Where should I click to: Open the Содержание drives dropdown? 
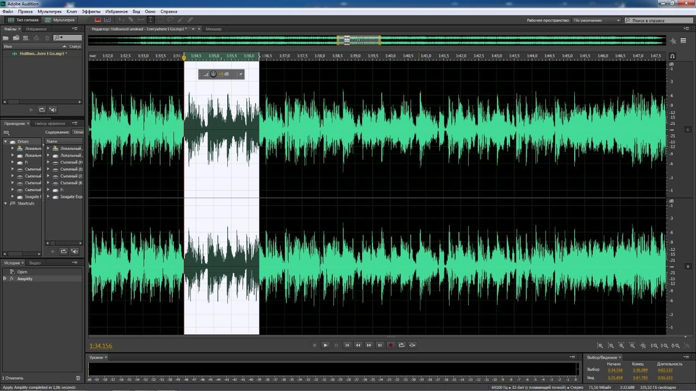coord(78,132)
